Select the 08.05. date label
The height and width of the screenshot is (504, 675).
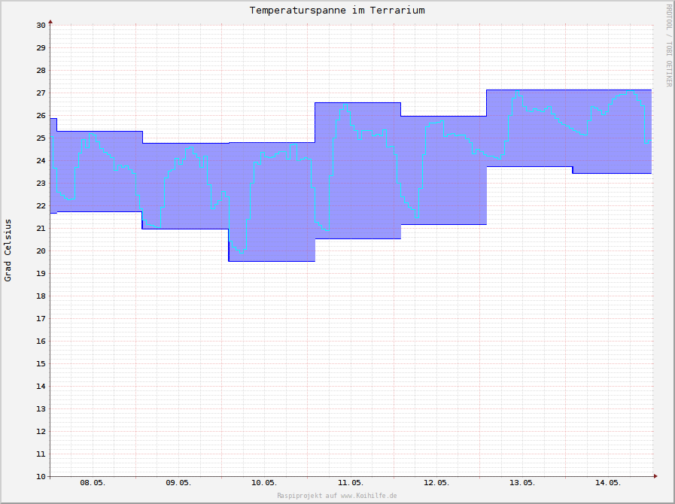(x=93, y=482)
